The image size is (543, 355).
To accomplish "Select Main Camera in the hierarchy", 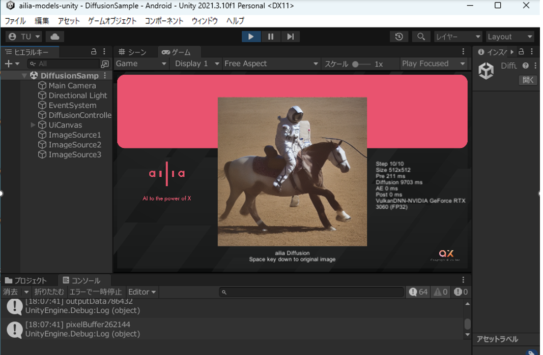I will [x=72, y=85].
